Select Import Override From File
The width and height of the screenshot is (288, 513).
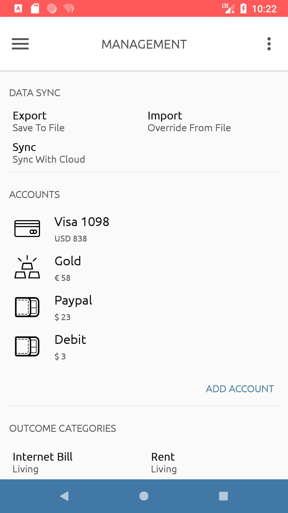pyautogui.click(x=189, y=122)
